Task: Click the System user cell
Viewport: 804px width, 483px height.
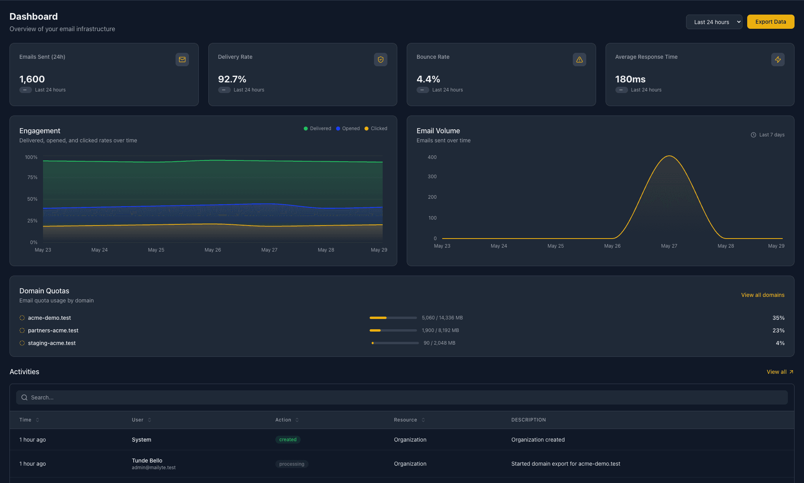Action: click(x=141, y=440)
